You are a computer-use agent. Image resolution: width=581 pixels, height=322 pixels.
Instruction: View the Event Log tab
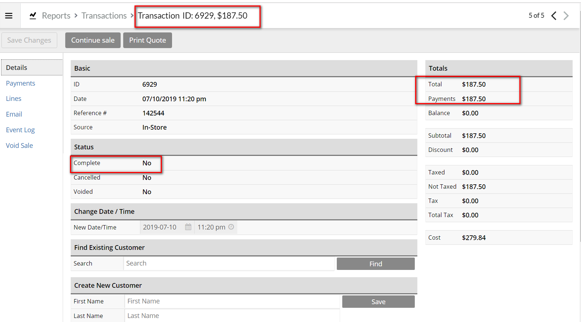[20, 130]
